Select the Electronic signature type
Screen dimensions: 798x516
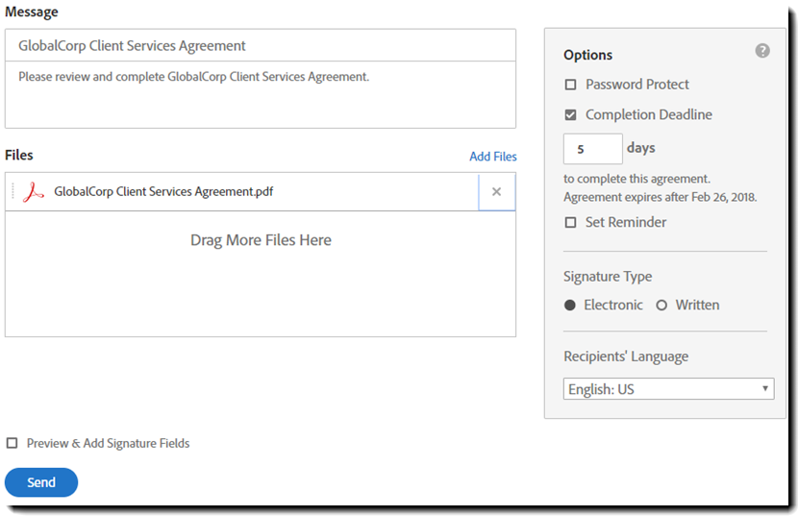[x=570, y=306]
